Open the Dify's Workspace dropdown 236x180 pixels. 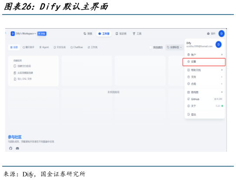[26, 33]
